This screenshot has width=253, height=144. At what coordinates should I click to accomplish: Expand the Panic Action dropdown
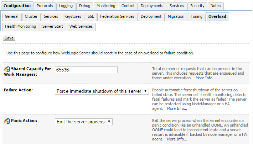pos(84,122)
